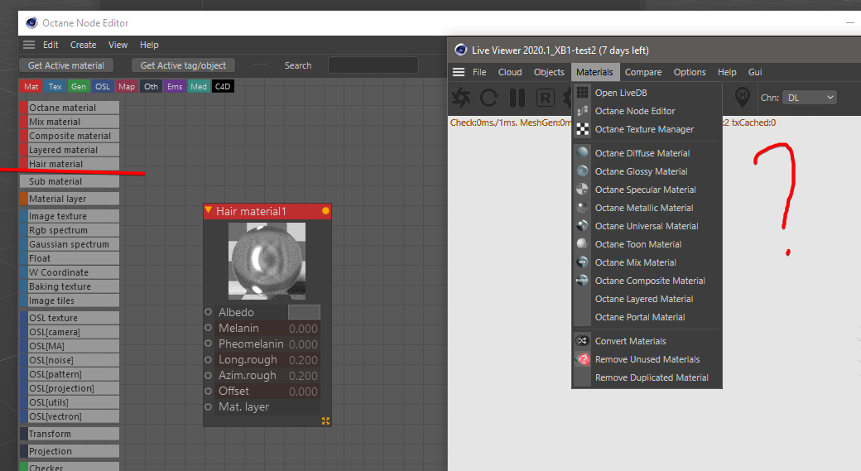This screenshot has height=471, width=861.
Task: Toggle render region R icon
Action: [546, 98]
